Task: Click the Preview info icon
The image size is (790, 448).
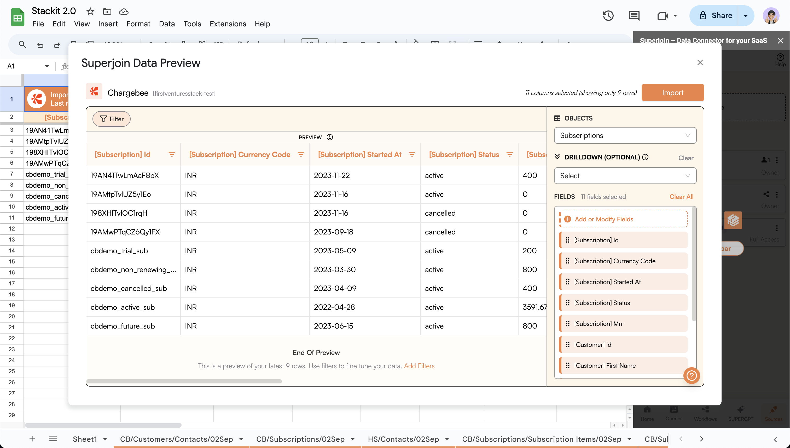Action: tap(330, 137)
